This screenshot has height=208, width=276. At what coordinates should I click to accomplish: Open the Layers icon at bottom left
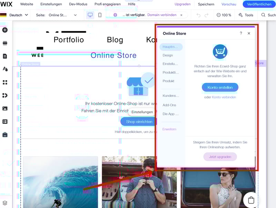point(5,203)
